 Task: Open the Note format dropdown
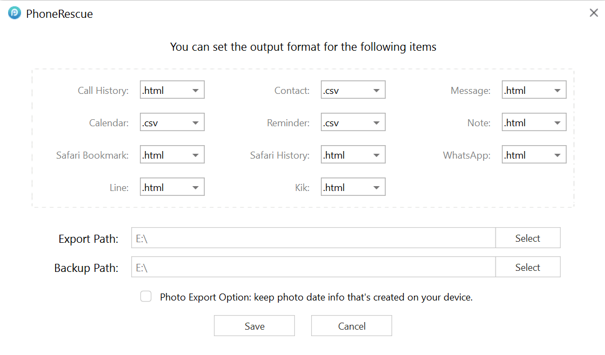coord(534,123)
